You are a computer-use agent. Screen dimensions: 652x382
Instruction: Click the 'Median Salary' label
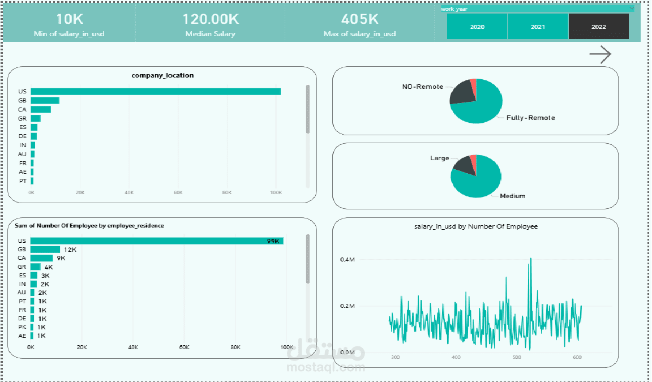click(x=211, y=34)
